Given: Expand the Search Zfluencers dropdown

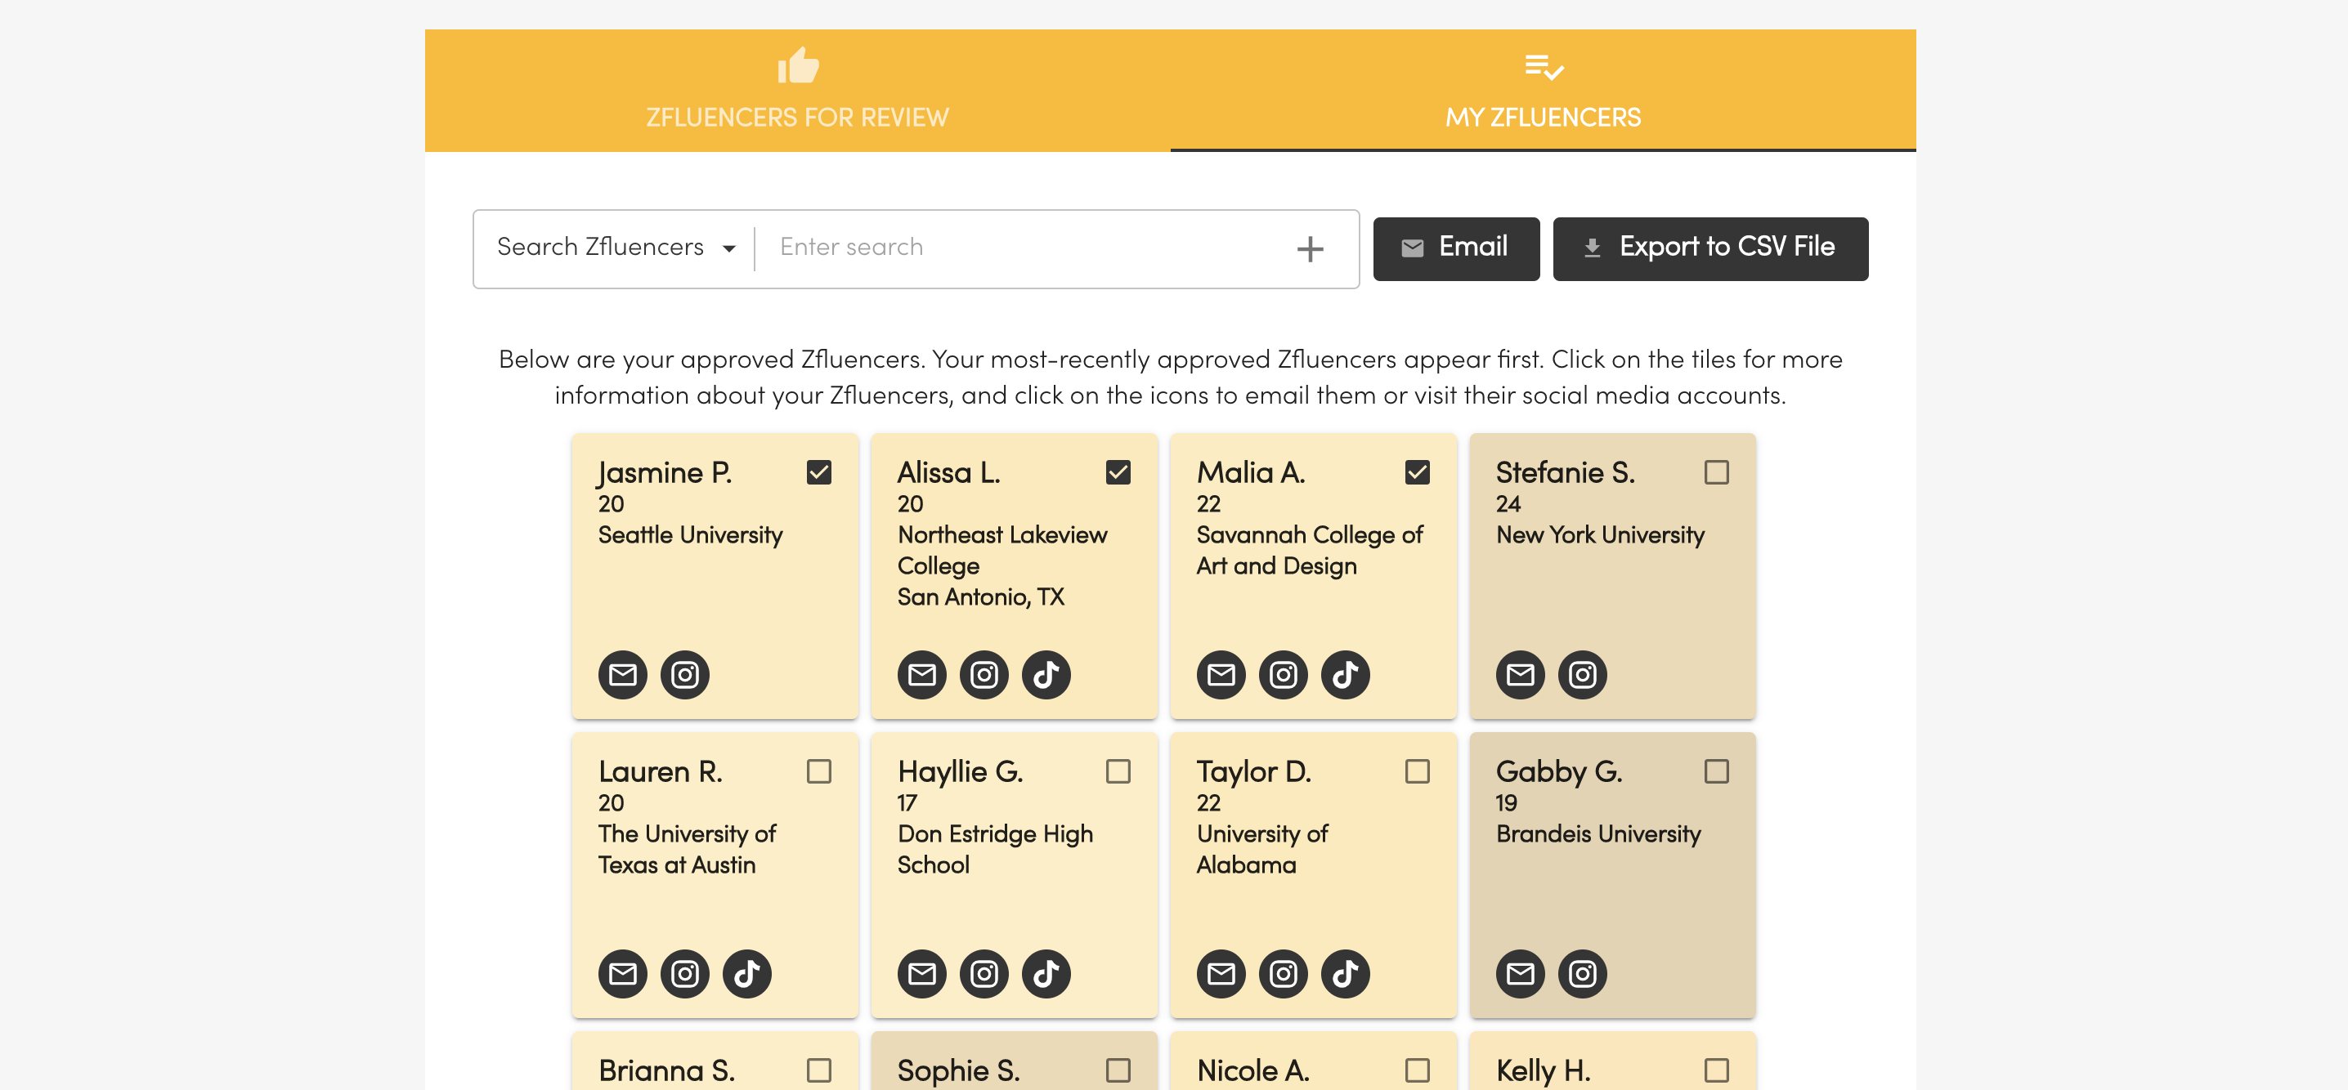Looking at the screenshot, I should coord(616,248).
